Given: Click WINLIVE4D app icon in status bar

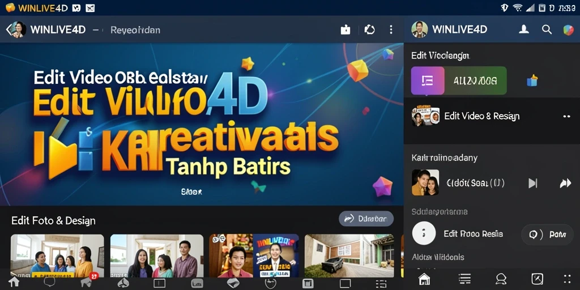Looking at the screenshot, I should click(x=10, y=7).
